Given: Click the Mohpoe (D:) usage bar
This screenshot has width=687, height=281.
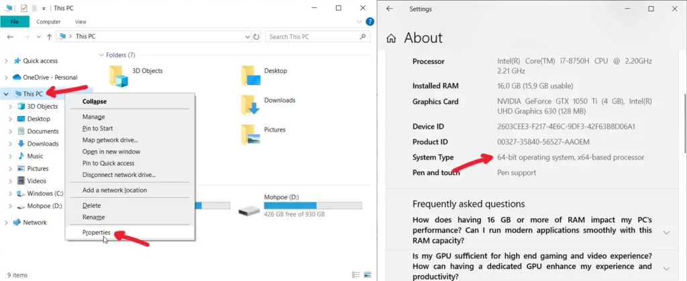Looking at the screenshot, I should pyautogui.click(x=313, y=206).
